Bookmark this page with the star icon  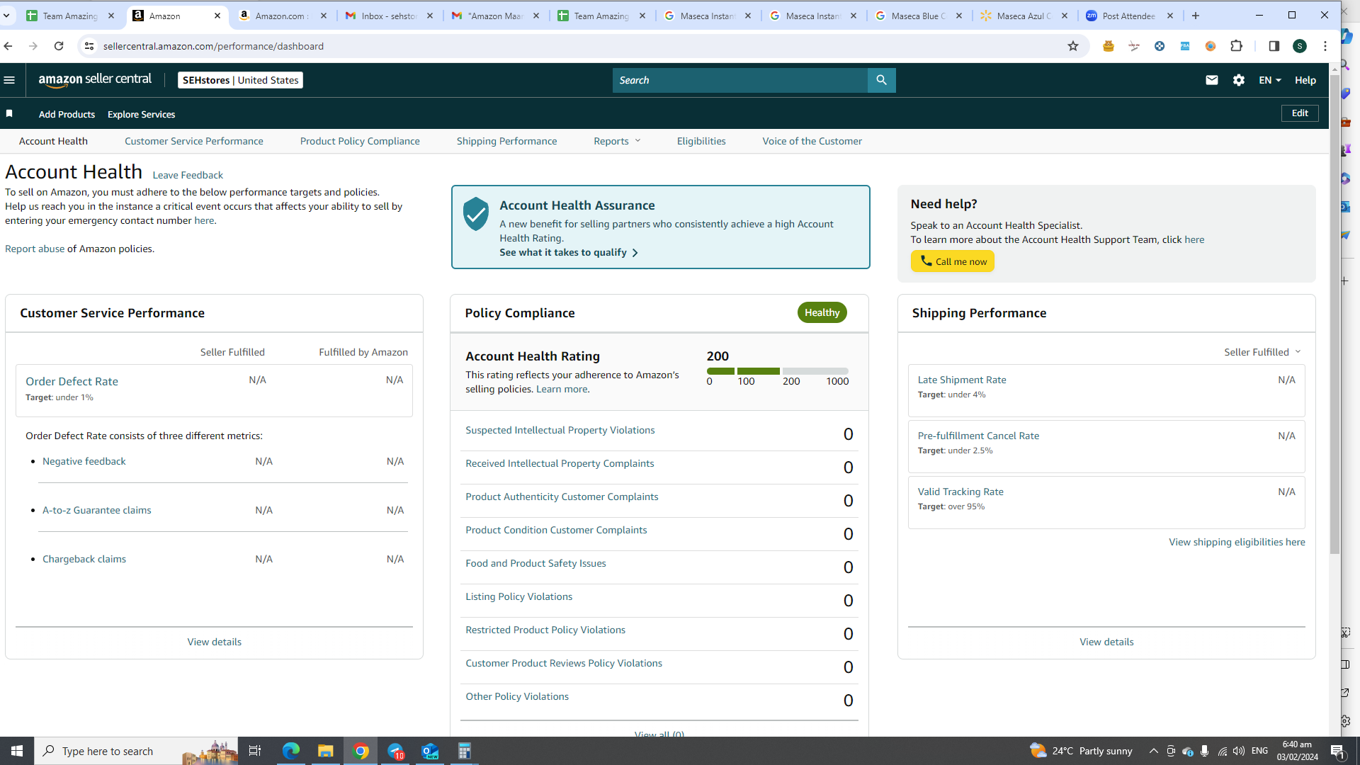1072,46
